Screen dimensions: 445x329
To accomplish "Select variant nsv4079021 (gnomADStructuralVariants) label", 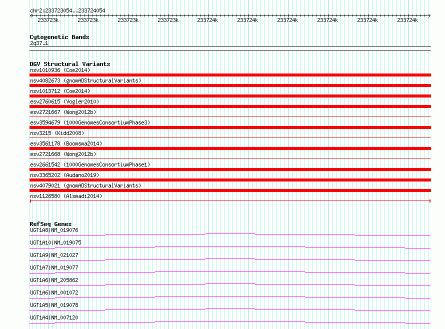I will pyautogui.click(x=85, y=185).
